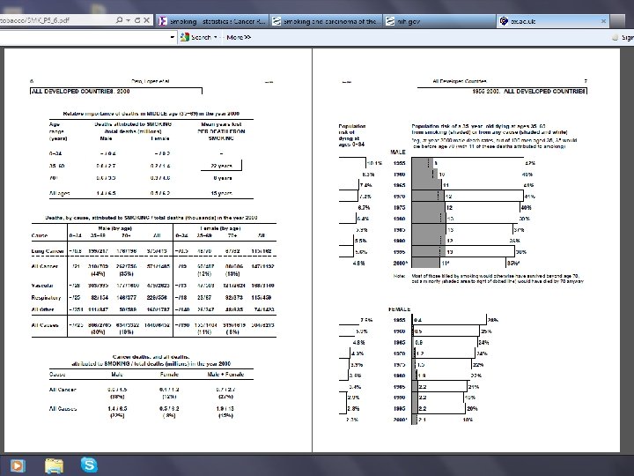Open the Google toolbar search history dropdown
Screen dimensions: 634x476
[173, 37]
